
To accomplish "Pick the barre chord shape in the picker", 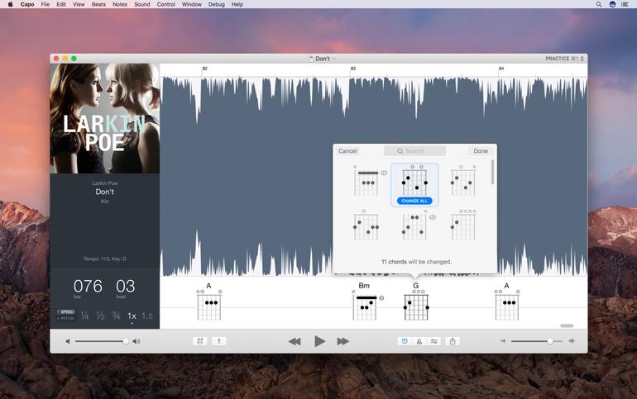I will (366, 180).
